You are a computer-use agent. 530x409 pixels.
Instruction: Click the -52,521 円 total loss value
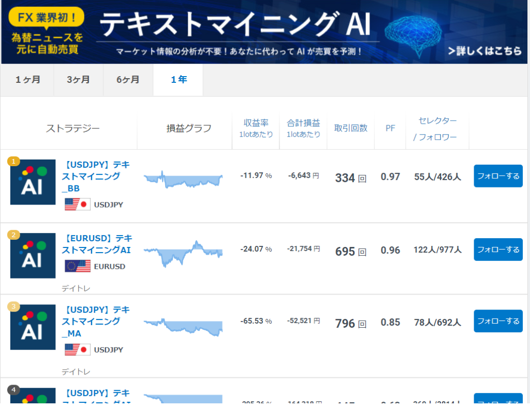[303, 320]
